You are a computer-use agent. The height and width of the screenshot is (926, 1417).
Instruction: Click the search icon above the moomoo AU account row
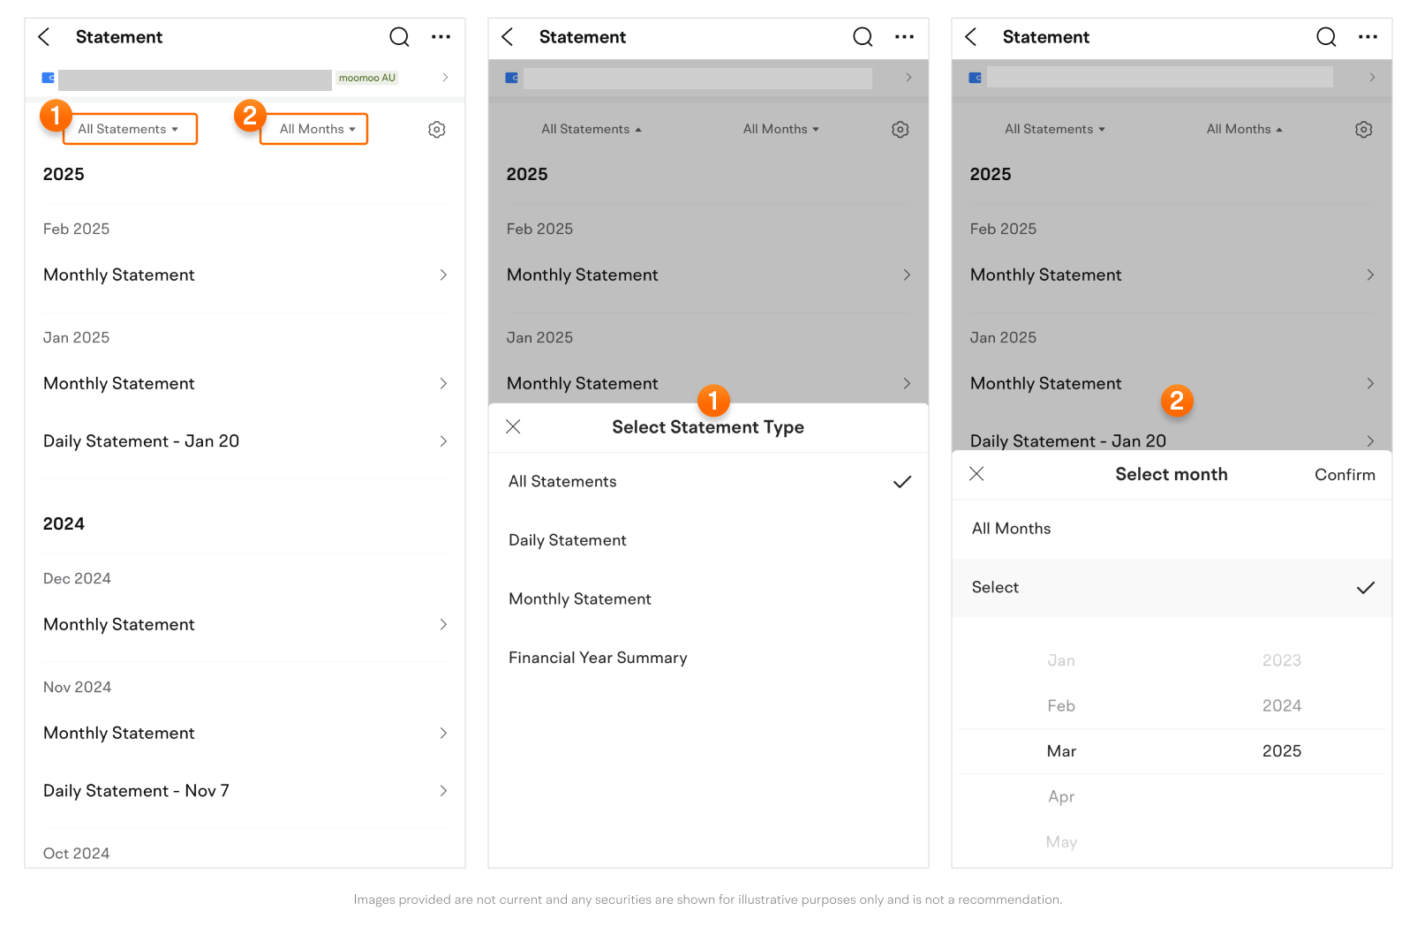coord(399,37)
